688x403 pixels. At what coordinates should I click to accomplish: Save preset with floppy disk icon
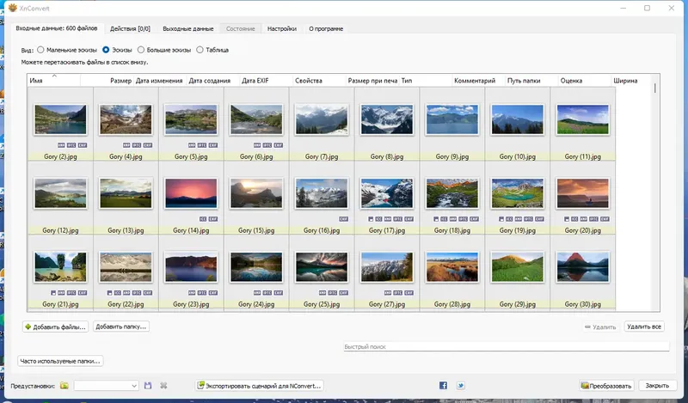click(148, 386)
